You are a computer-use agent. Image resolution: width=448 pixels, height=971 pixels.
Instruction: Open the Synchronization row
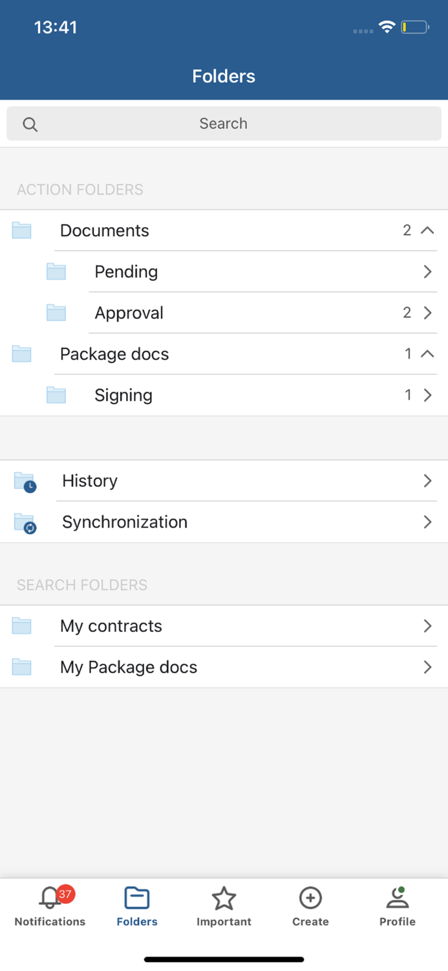[x=125, y=522]
